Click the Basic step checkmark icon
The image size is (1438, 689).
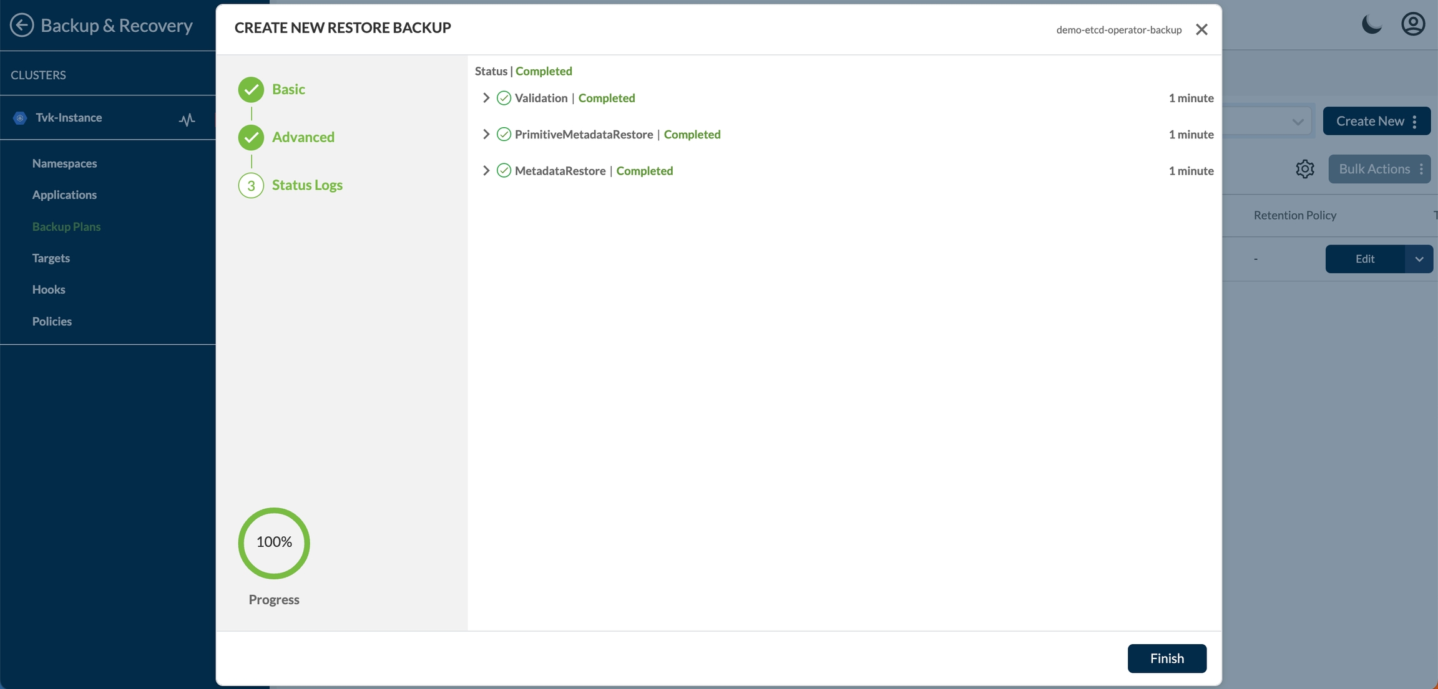tap(251, 90)
